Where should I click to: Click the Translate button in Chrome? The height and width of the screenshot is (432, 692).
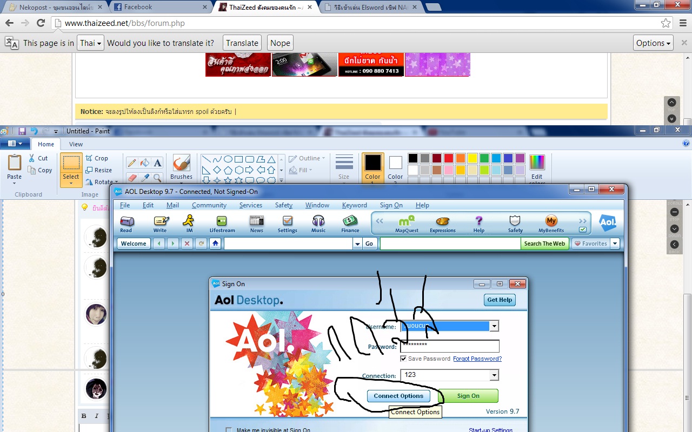[x=242, y=43]
